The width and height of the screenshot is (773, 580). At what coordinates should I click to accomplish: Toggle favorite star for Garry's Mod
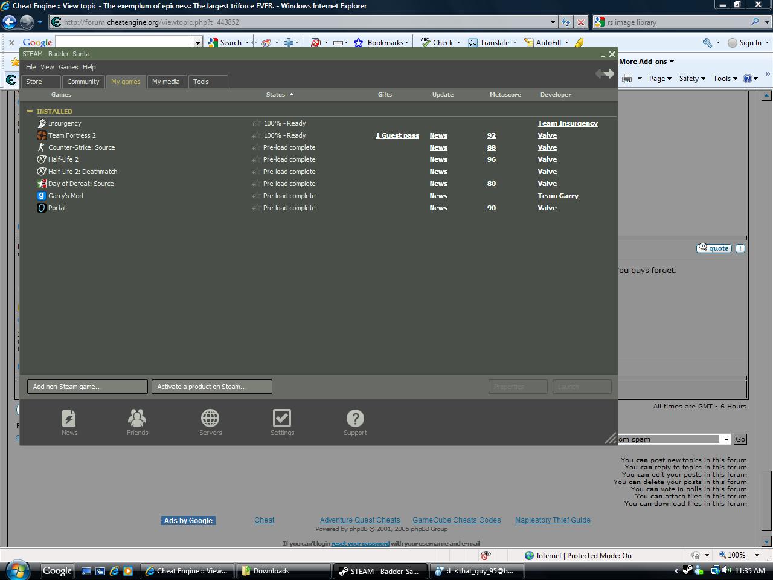pos(256,196)
